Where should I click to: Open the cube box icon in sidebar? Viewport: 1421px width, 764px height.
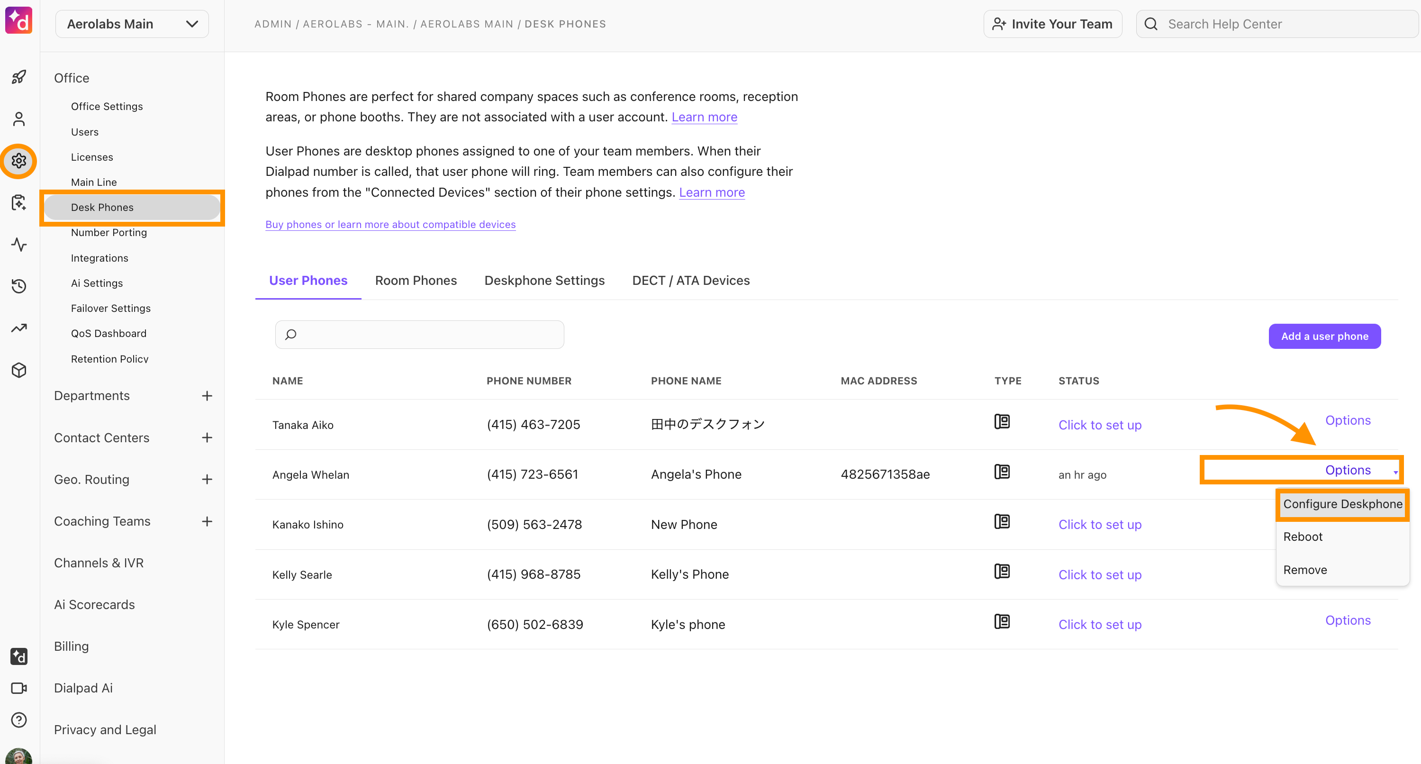click(x=19, y=370)
